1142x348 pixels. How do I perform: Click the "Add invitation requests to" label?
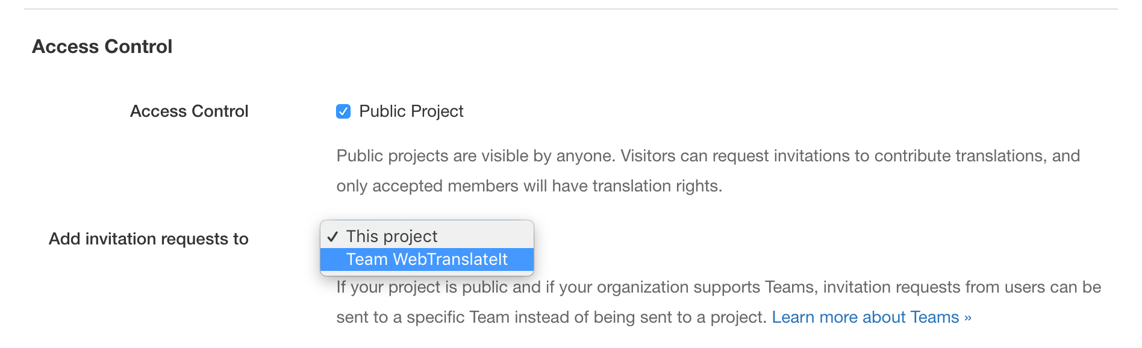click(x=148, y=239)
